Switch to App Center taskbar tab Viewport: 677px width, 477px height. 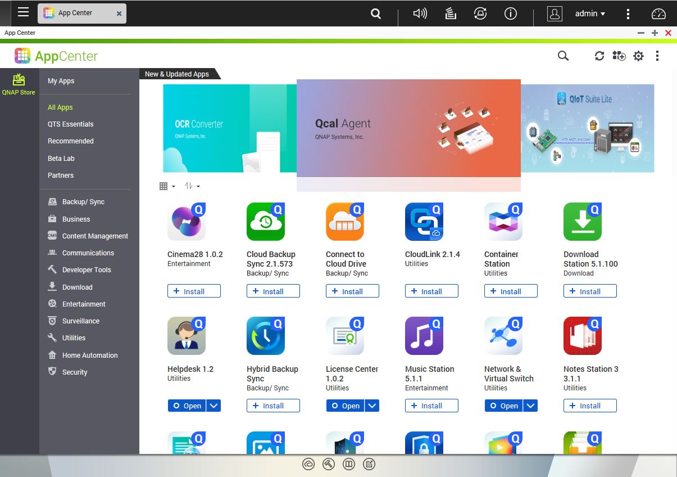click(x=82, y=13)
